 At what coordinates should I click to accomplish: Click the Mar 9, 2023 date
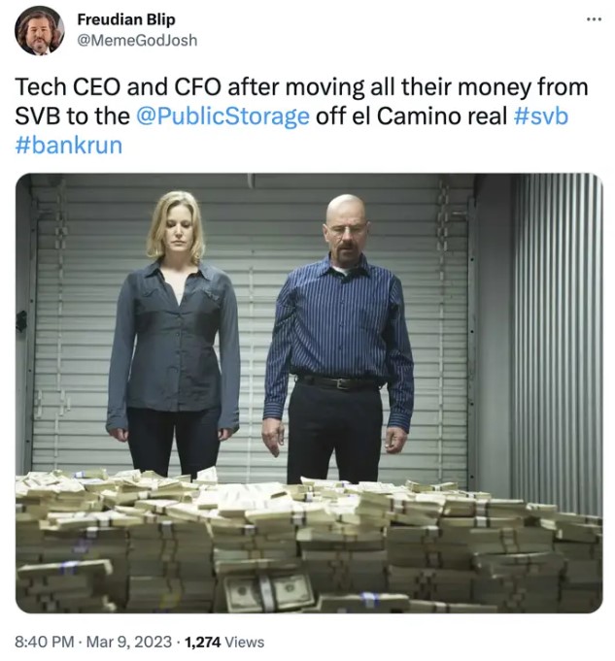tap(129, 642)
